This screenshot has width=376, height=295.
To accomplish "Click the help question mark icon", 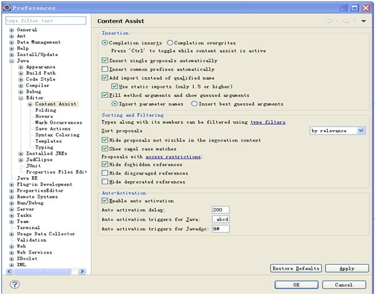I will point(15,284).
